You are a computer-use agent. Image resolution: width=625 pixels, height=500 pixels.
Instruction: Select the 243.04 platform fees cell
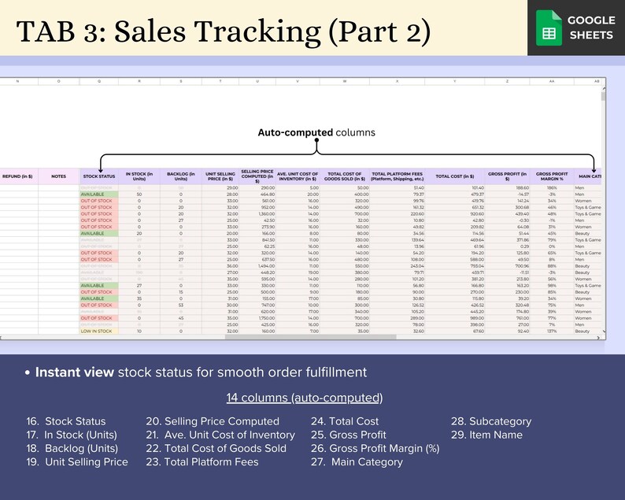[x=397, y=266]
